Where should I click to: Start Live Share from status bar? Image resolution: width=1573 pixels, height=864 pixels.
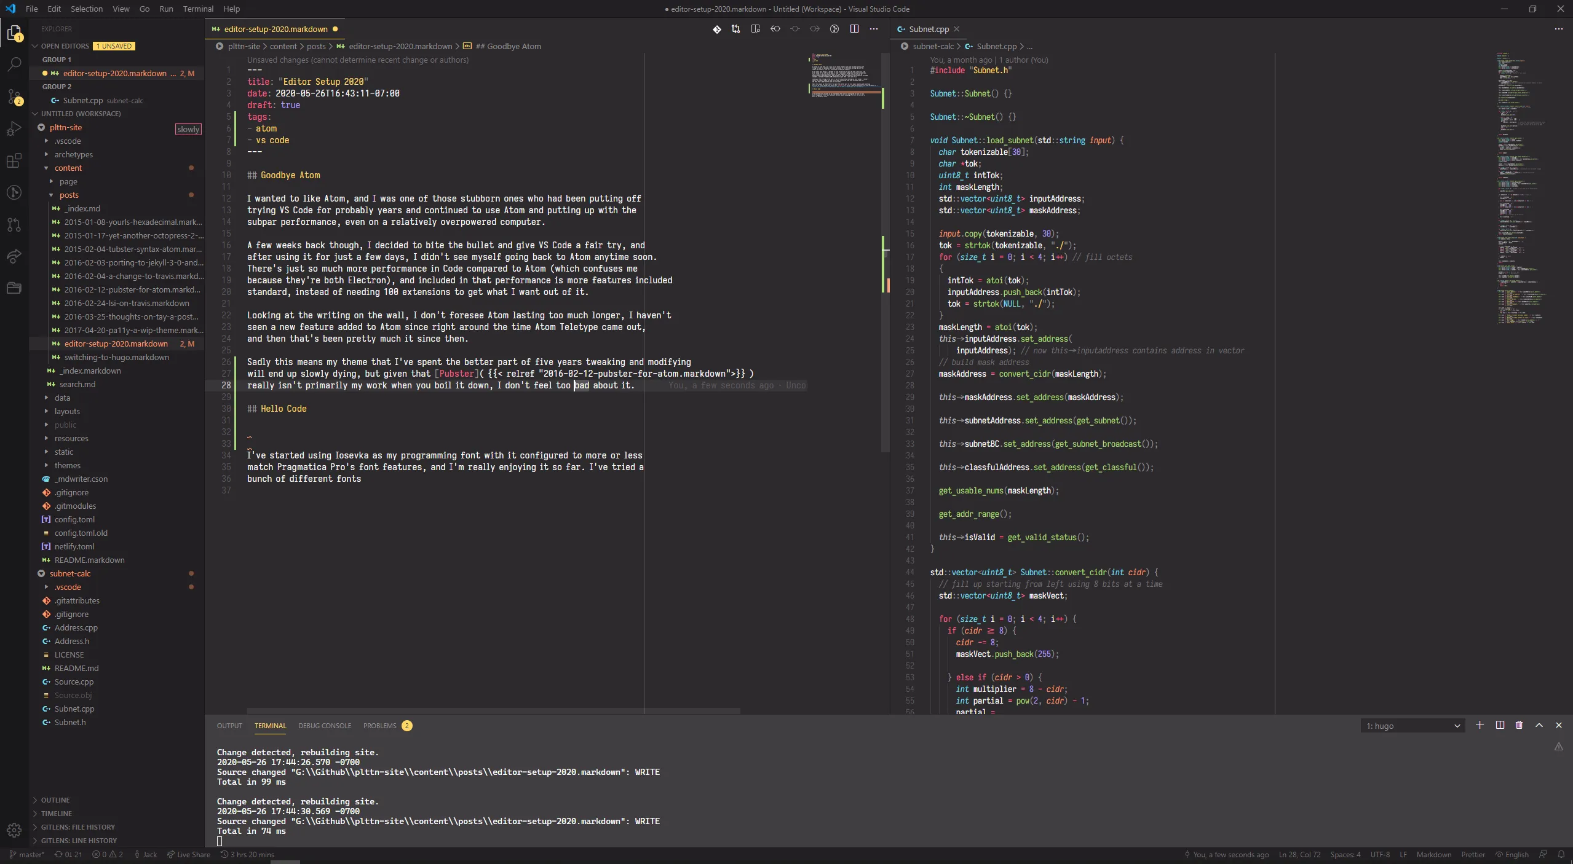(189, 854)
